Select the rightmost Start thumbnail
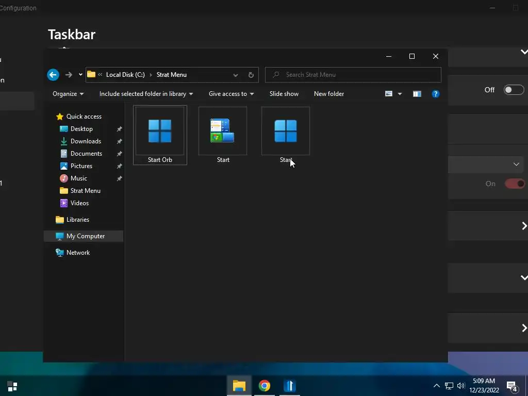Screen dimensions: 528x396 click(286, 130)
